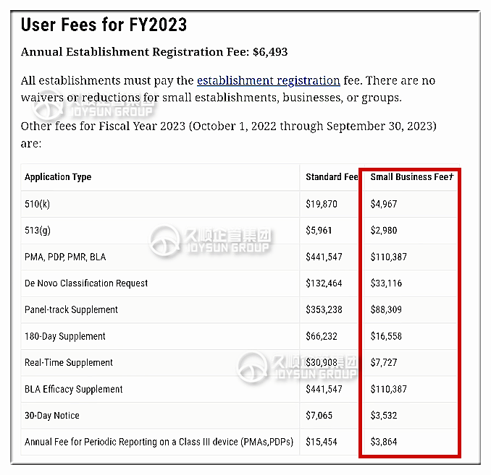
Task: Select the Panel-track Supplement entry
Action: tap(71, 309)
